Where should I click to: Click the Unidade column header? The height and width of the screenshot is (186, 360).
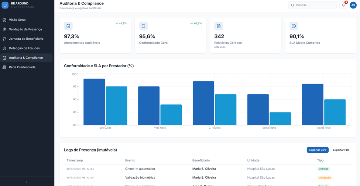253,160
